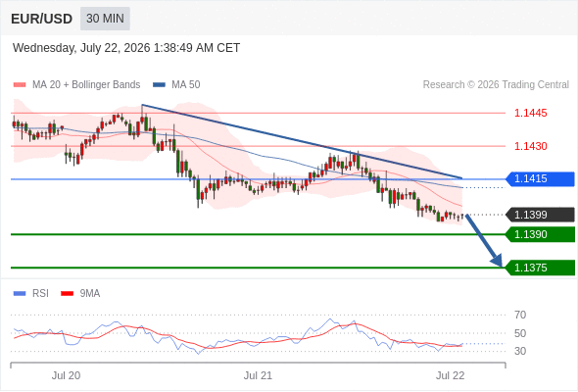Click the EUR/USD pair title
This screenshot has height=392, width=578.
tap(42, 19)
